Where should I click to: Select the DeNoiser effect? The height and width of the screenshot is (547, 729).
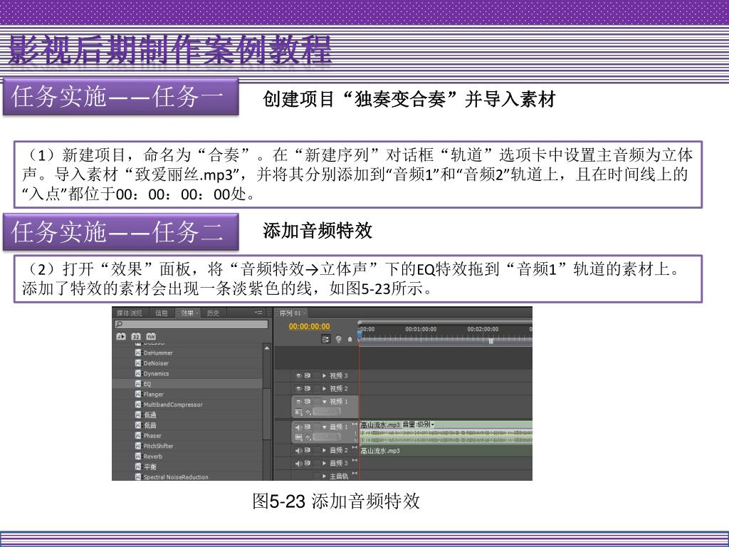tap(156, 363)
